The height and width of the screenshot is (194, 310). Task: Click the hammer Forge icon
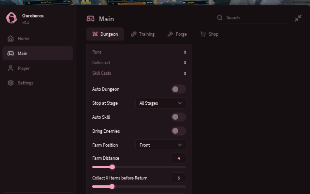pos(170,34)
